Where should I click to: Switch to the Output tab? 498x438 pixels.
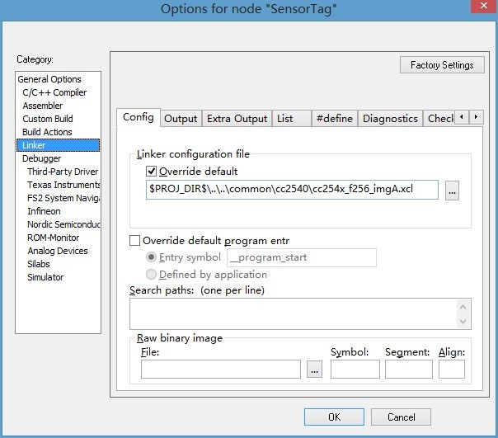coord(181,119)
